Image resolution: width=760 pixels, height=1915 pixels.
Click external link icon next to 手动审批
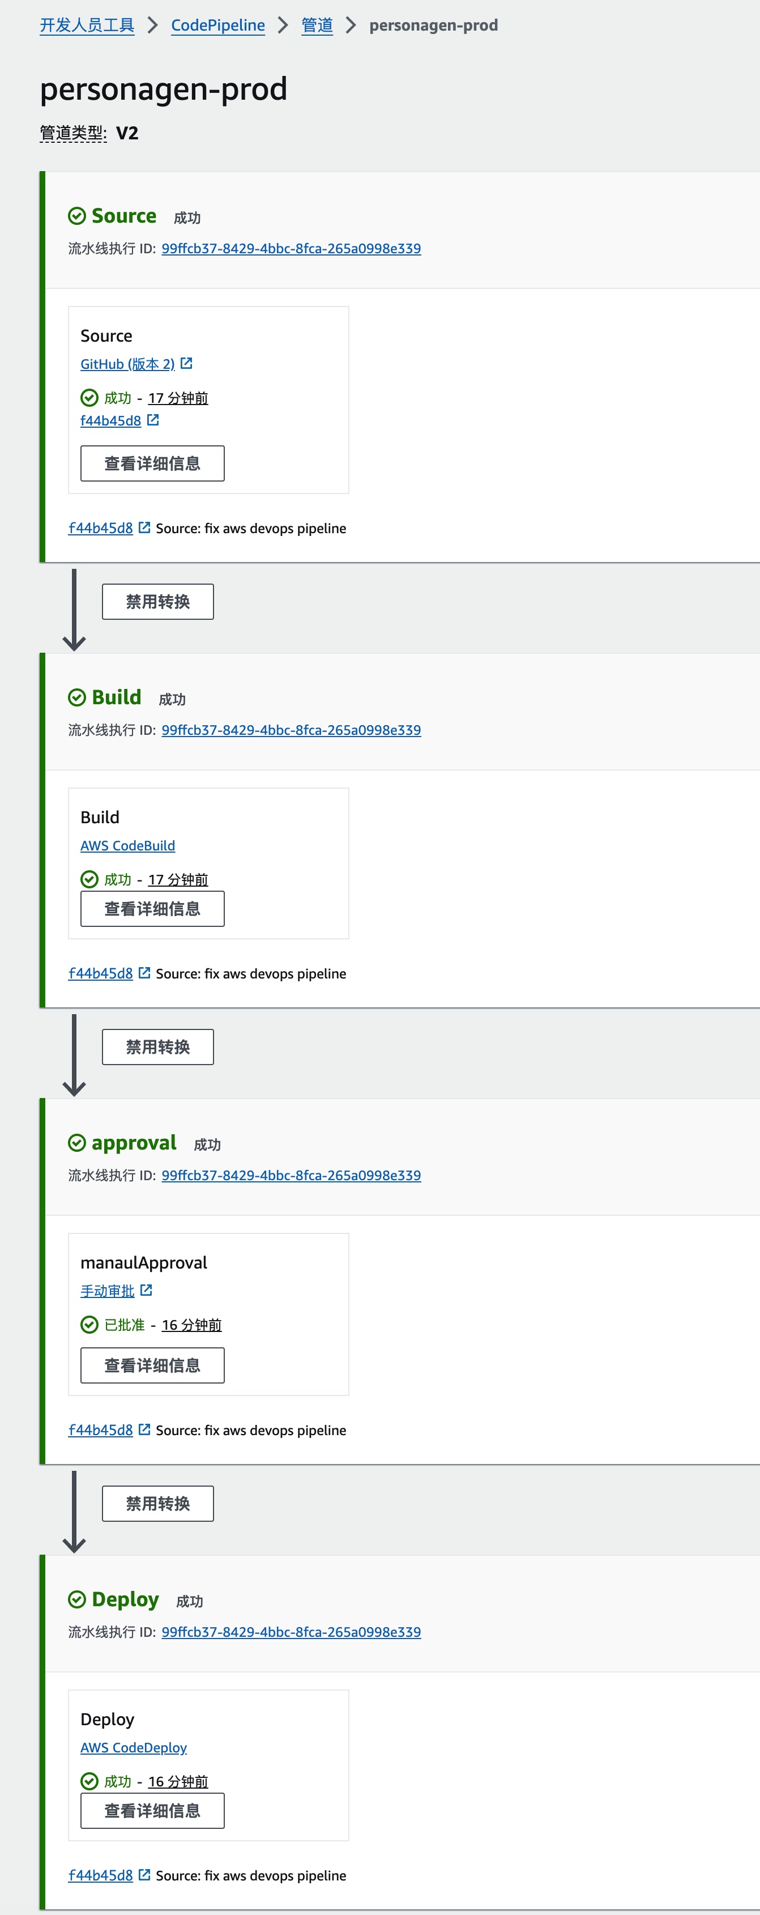tap(146, 1291)
